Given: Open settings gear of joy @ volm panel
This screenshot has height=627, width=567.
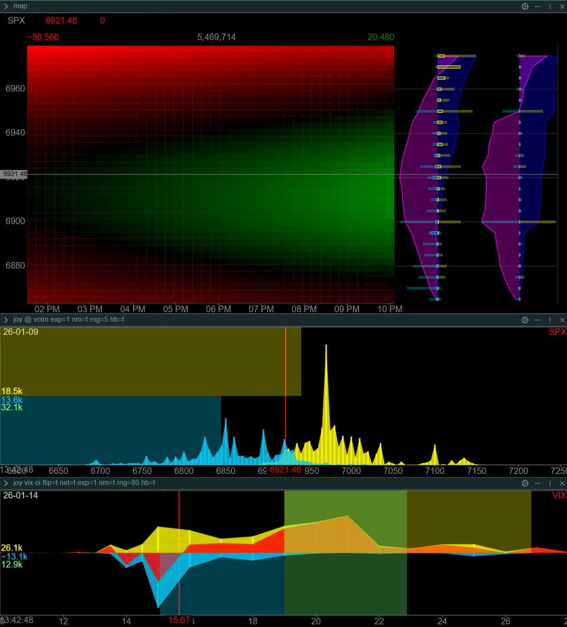Looking at the screenshot, I should (525, 320).
